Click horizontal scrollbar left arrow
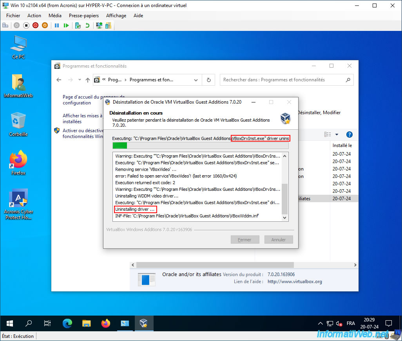This screenshot has width=402, height=341. [133, 265]
